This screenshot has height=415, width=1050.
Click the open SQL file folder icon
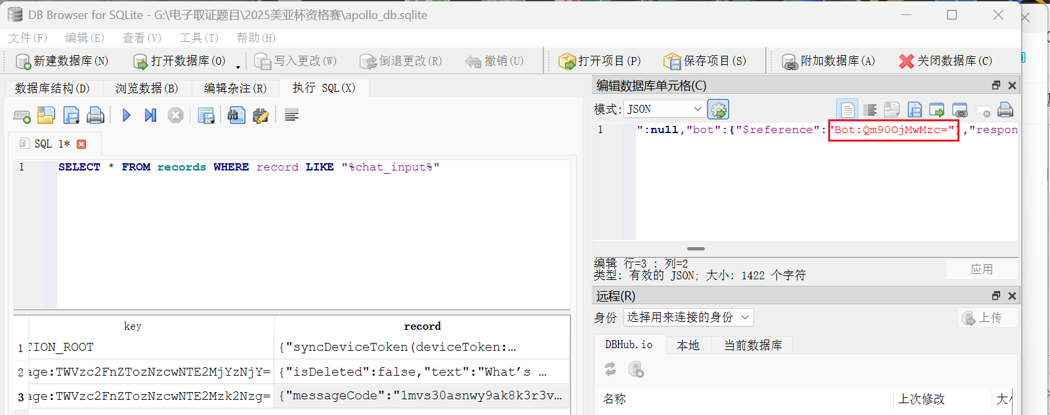coord(46,115)
